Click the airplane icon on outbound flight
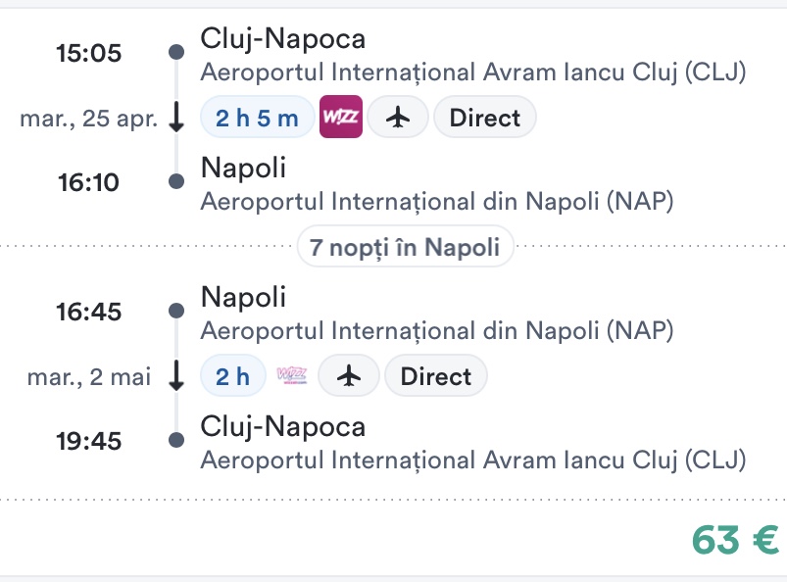Image resolution: width=787 pixels, height=582 pixels. (x=397, y=119)
